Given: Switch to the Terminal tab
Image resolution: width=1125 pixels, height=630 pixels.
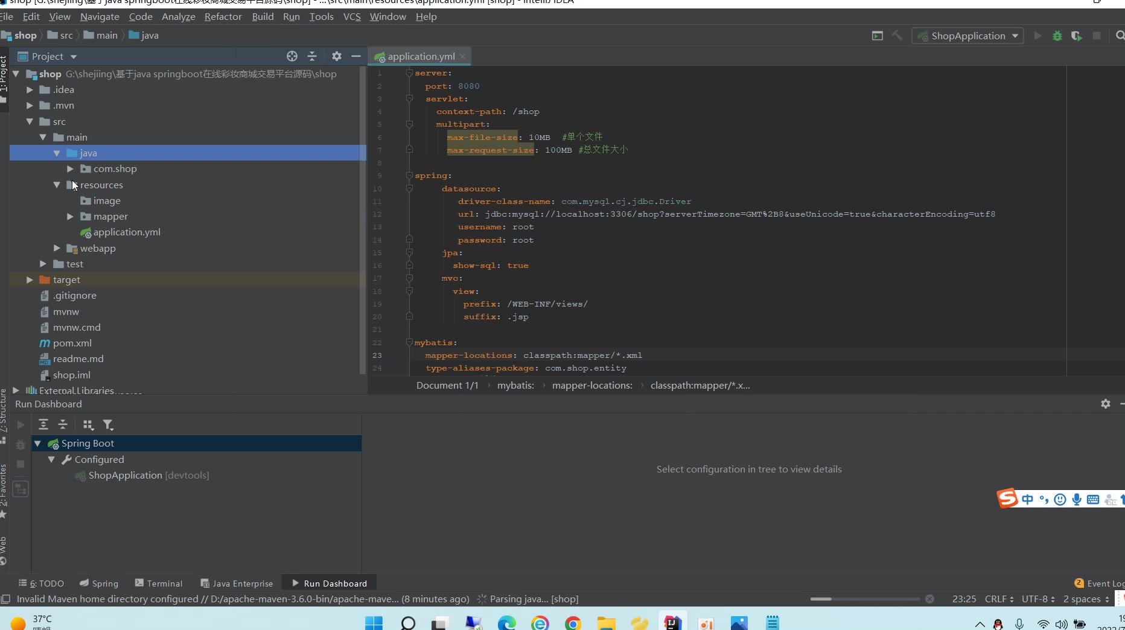Looking at the screenshot, I should 158,584.
